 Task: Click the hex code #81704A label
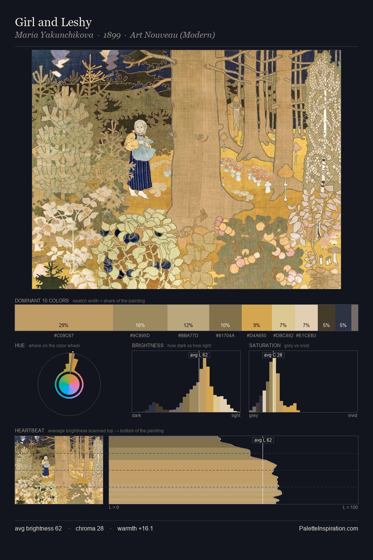(225, 336)
